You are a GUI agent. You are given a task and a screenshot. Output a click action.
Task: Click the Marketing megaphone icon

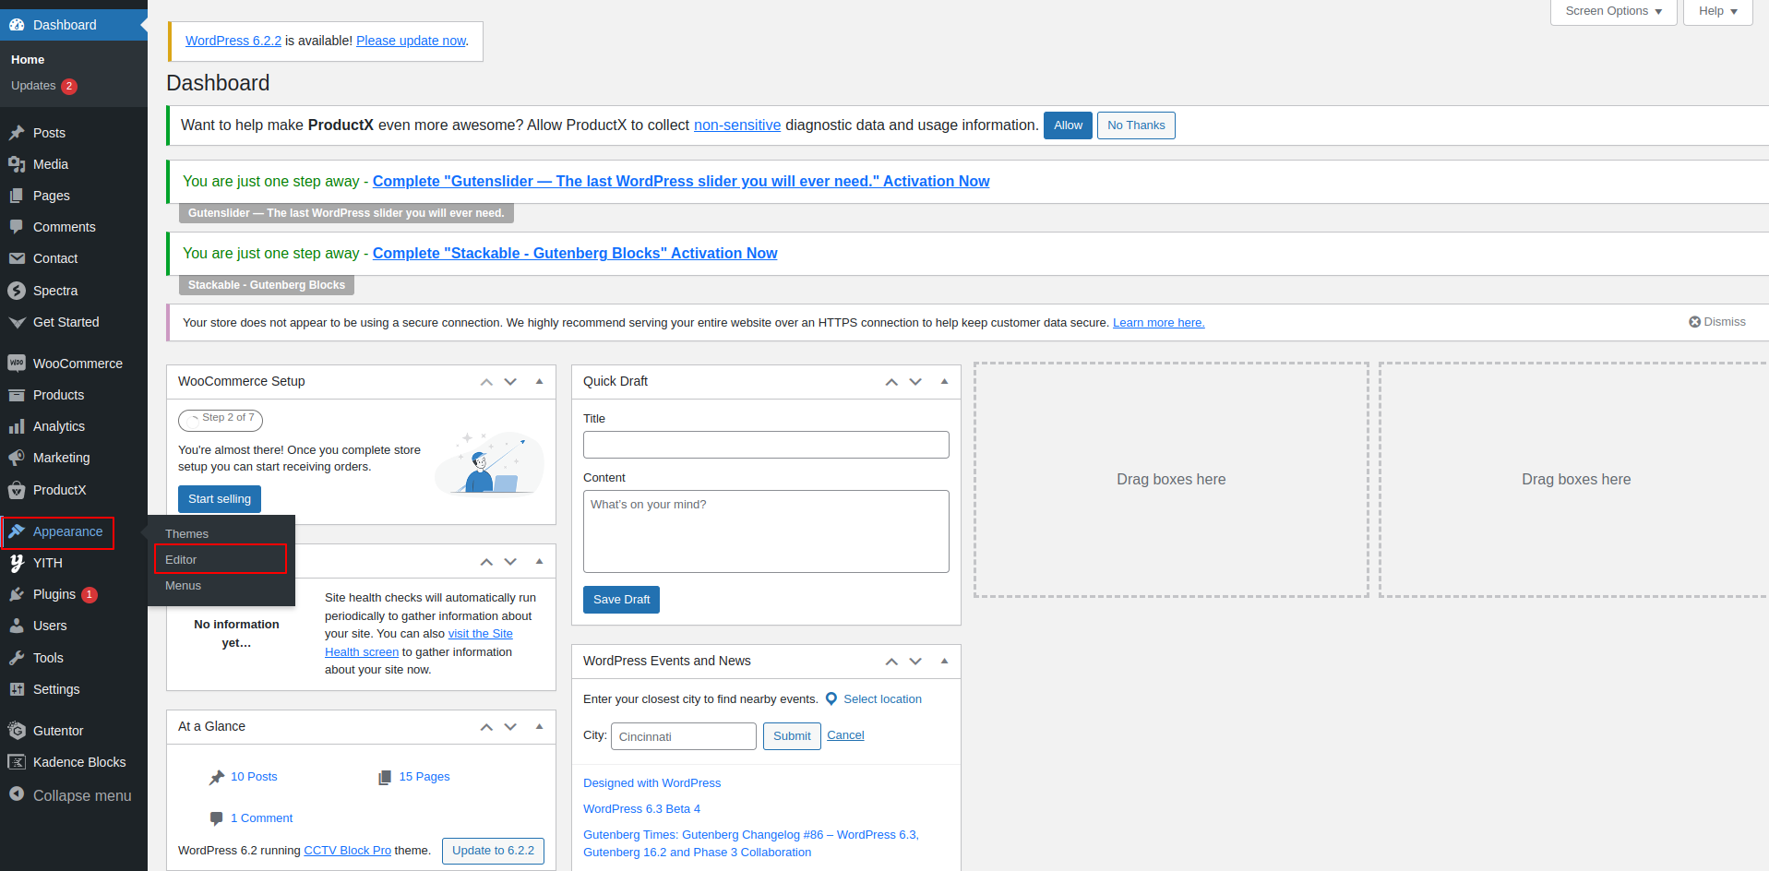[x=17, y=458]
